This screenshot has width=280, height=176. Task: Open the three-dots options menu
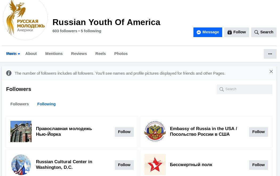pos(270,54)
